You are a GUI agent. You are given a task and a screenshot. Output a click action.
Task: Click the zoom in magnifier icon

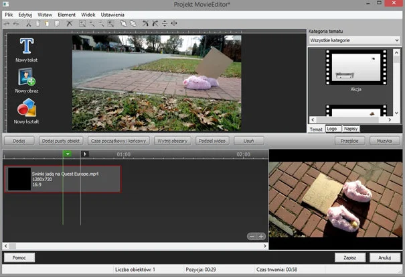[92, 23]
